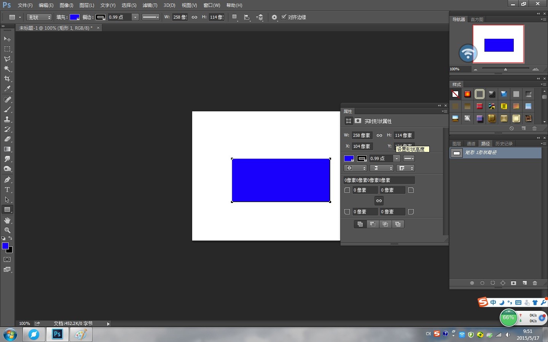
Task: Open stroke alignment dropdown in Properties panel
Action: point(355,168)
